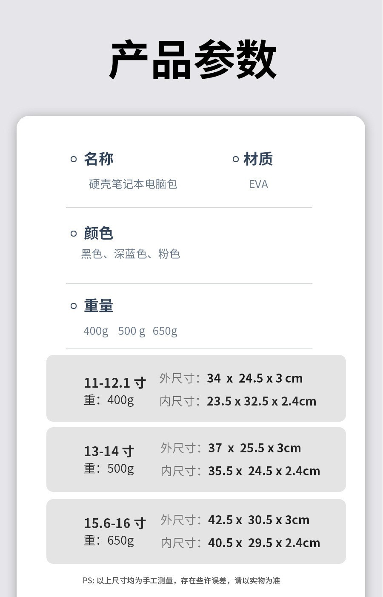Click the bullet circle beside 名称
383x597 pixels.
(74, 159)
